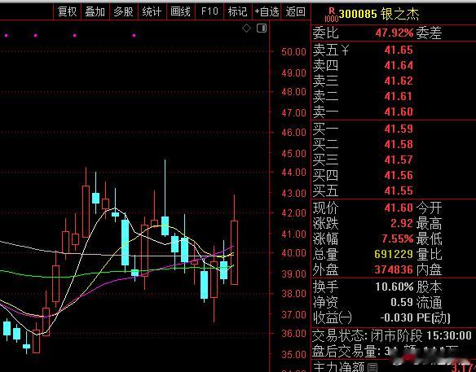Image resolution: width=476 pixels, height=372 pixels.
Task: Click the 量比 label
Action: 429,254
